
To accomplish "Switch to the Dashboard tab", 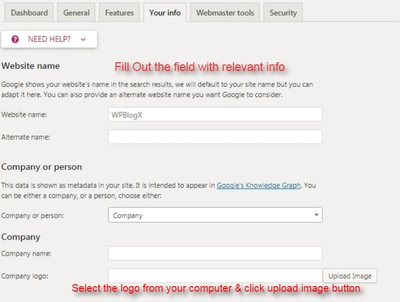I will tap(29, 12).
